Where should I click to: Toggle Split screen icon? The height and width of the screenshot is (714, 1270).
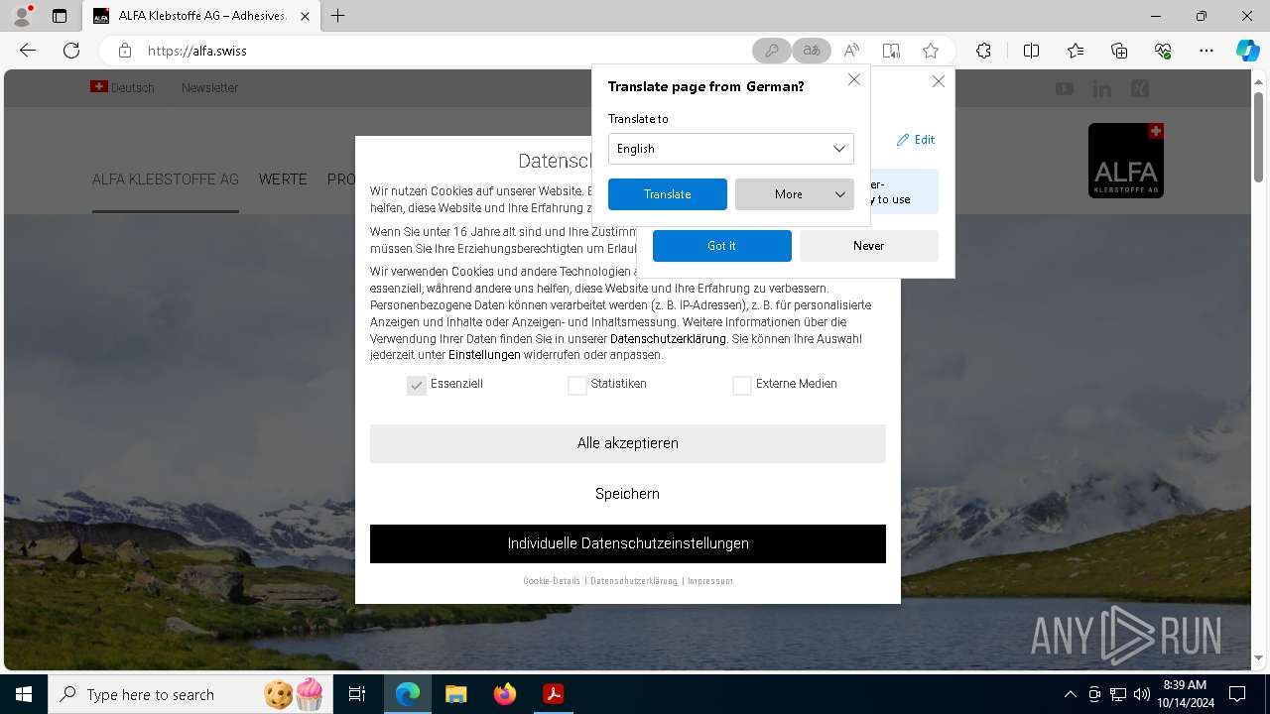click(x=1031, y=51)
